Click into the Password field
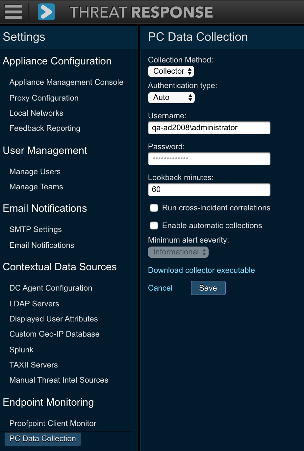This screenshot has height=451, width=304. [x=209, y=158]
